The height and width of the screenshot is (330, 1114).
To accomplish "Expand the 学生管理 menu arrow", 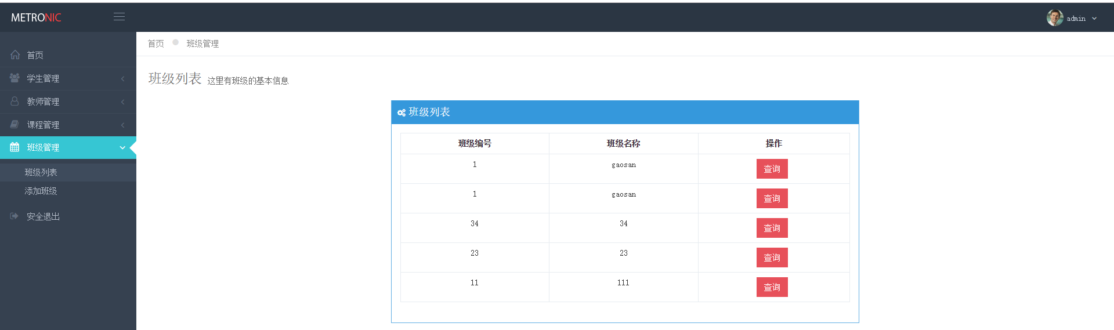I will pos(122,78).
